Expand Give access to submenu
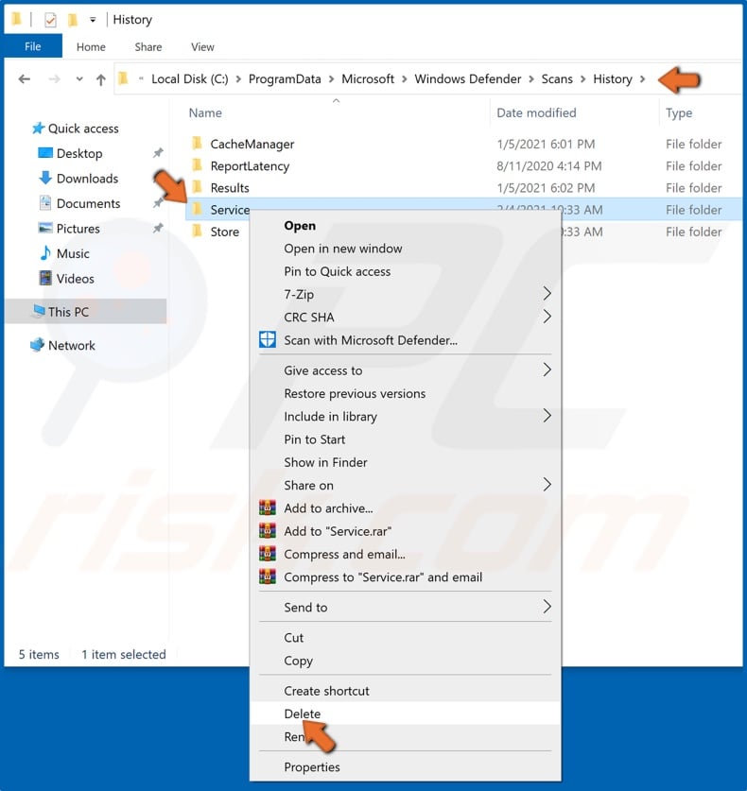747x791 pixels. tap(406, 370)
